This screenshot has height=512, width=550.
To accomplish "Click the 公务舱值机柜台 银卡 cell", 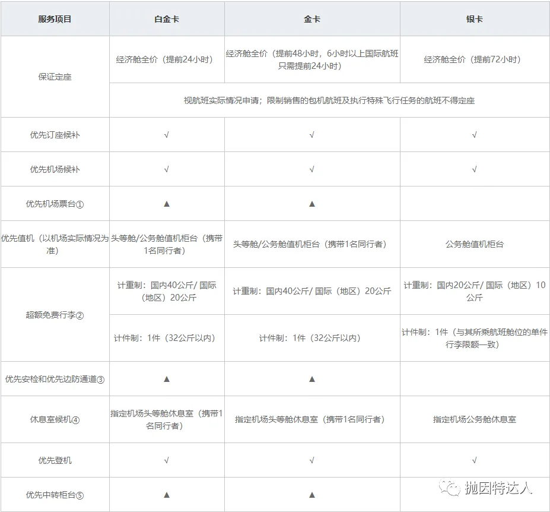I will (474, 244).
